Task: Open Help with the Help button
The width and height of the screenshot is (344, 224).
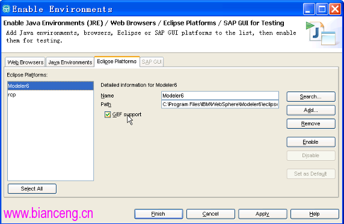Action: click(x=315, y=214)
